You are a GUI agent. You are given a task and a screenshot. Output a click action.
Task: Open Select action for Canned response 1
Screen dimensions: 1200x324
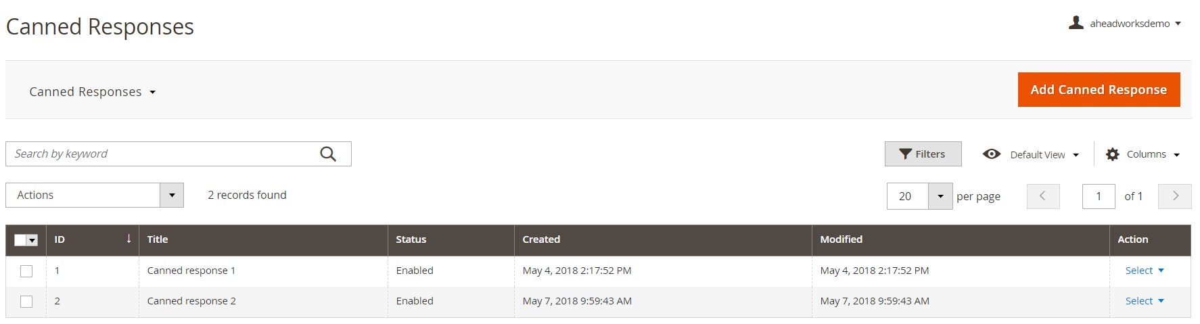1145,271
